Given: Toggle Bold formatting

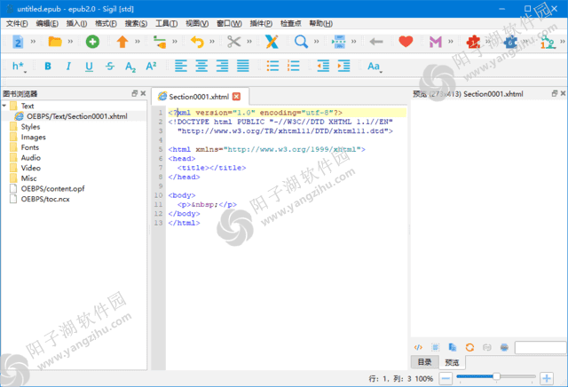Looking at the screenshot, I should click(47, 67).
